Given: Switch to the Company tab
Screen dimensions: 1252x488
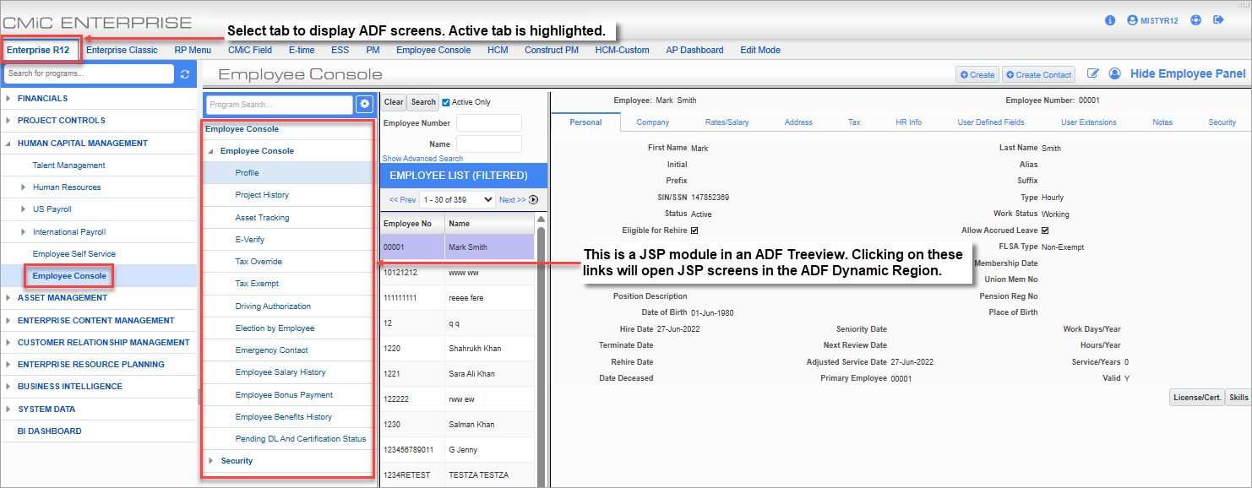Looking at the screenshot, I should pyautogui.click(x=651, y=122).
